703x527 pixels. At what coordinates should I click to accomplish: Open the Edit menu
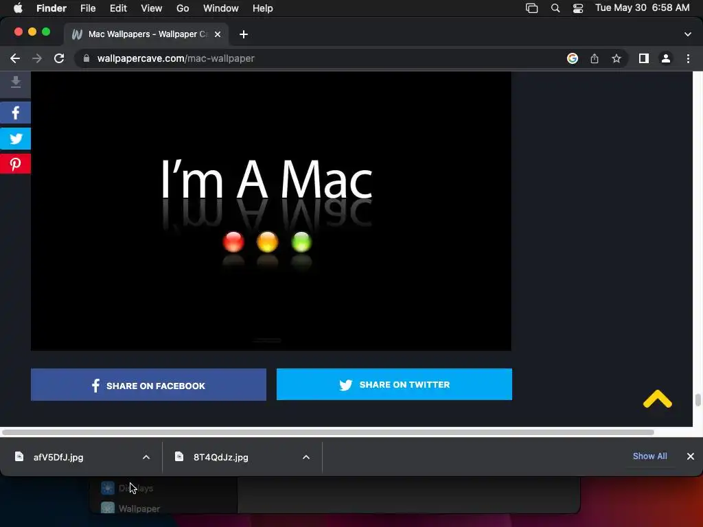click(x=118, y=8)
